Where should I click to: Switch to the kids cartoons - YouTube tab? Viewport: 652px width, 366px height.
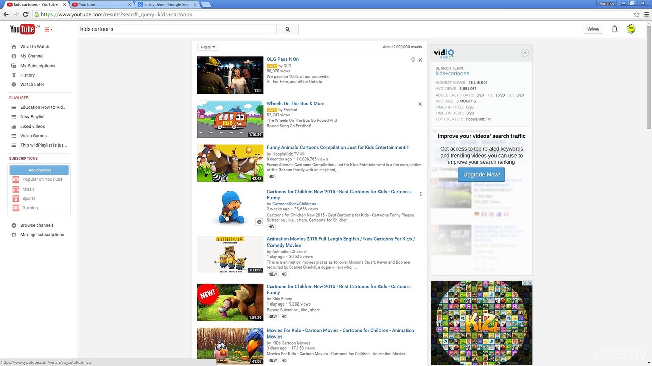[35, 4]
